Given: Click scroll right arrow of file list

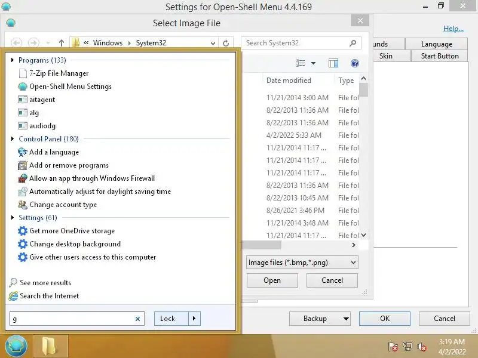Looking at the screenshot, I should pos(353,245).
